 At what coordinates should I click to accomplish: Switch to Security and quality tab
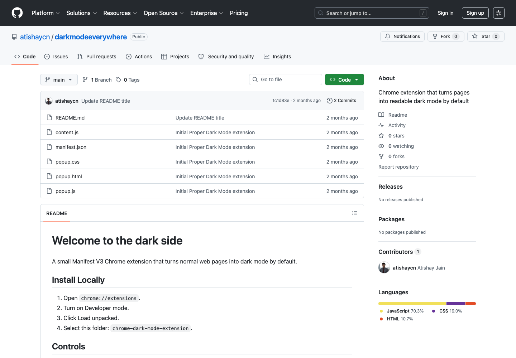[x=226, y=57]
